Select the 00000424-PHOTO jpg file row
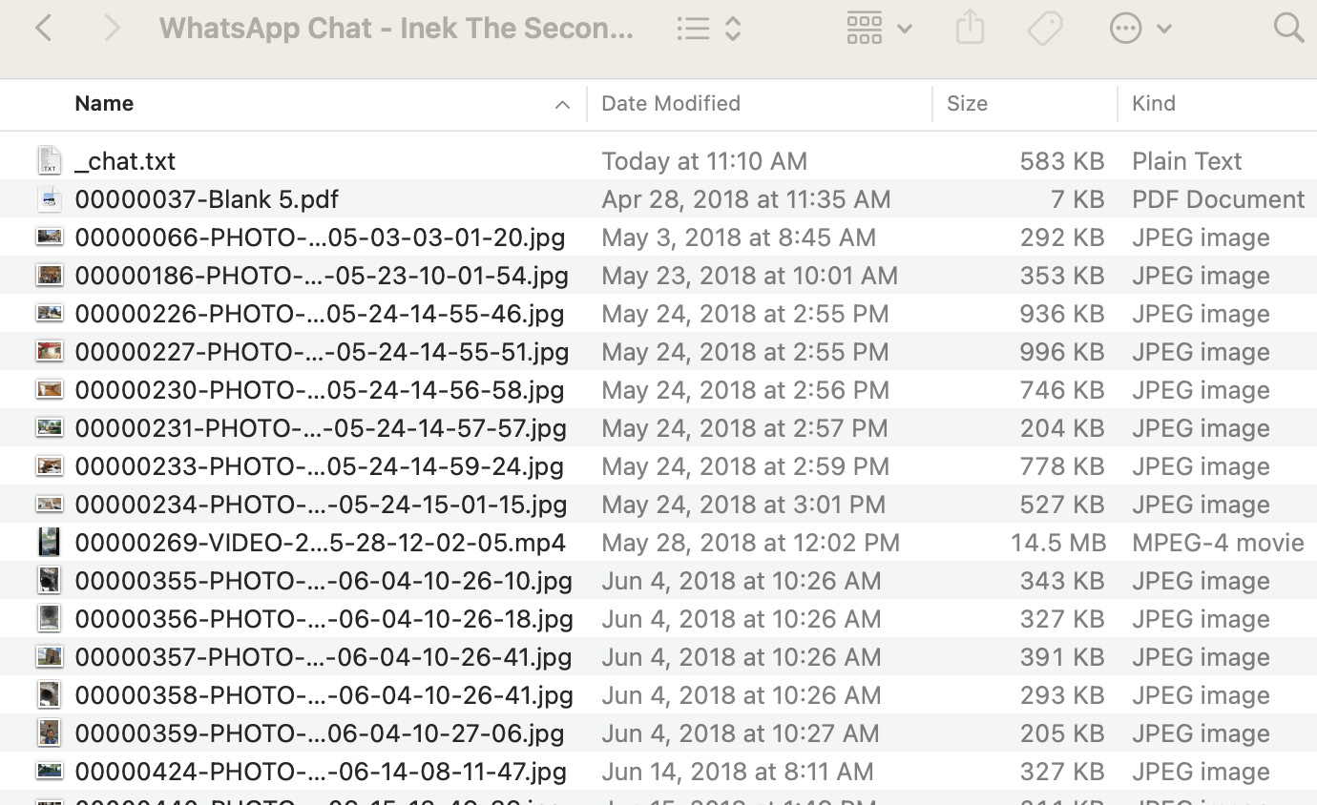1317x805 pixels. click(658, 771)
